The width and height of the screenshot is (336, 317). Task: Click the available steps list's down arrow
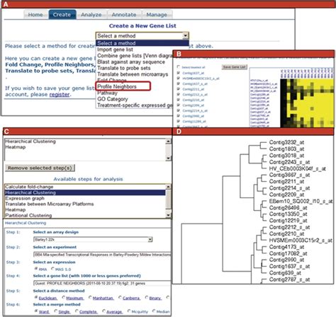tap(168, 215)
